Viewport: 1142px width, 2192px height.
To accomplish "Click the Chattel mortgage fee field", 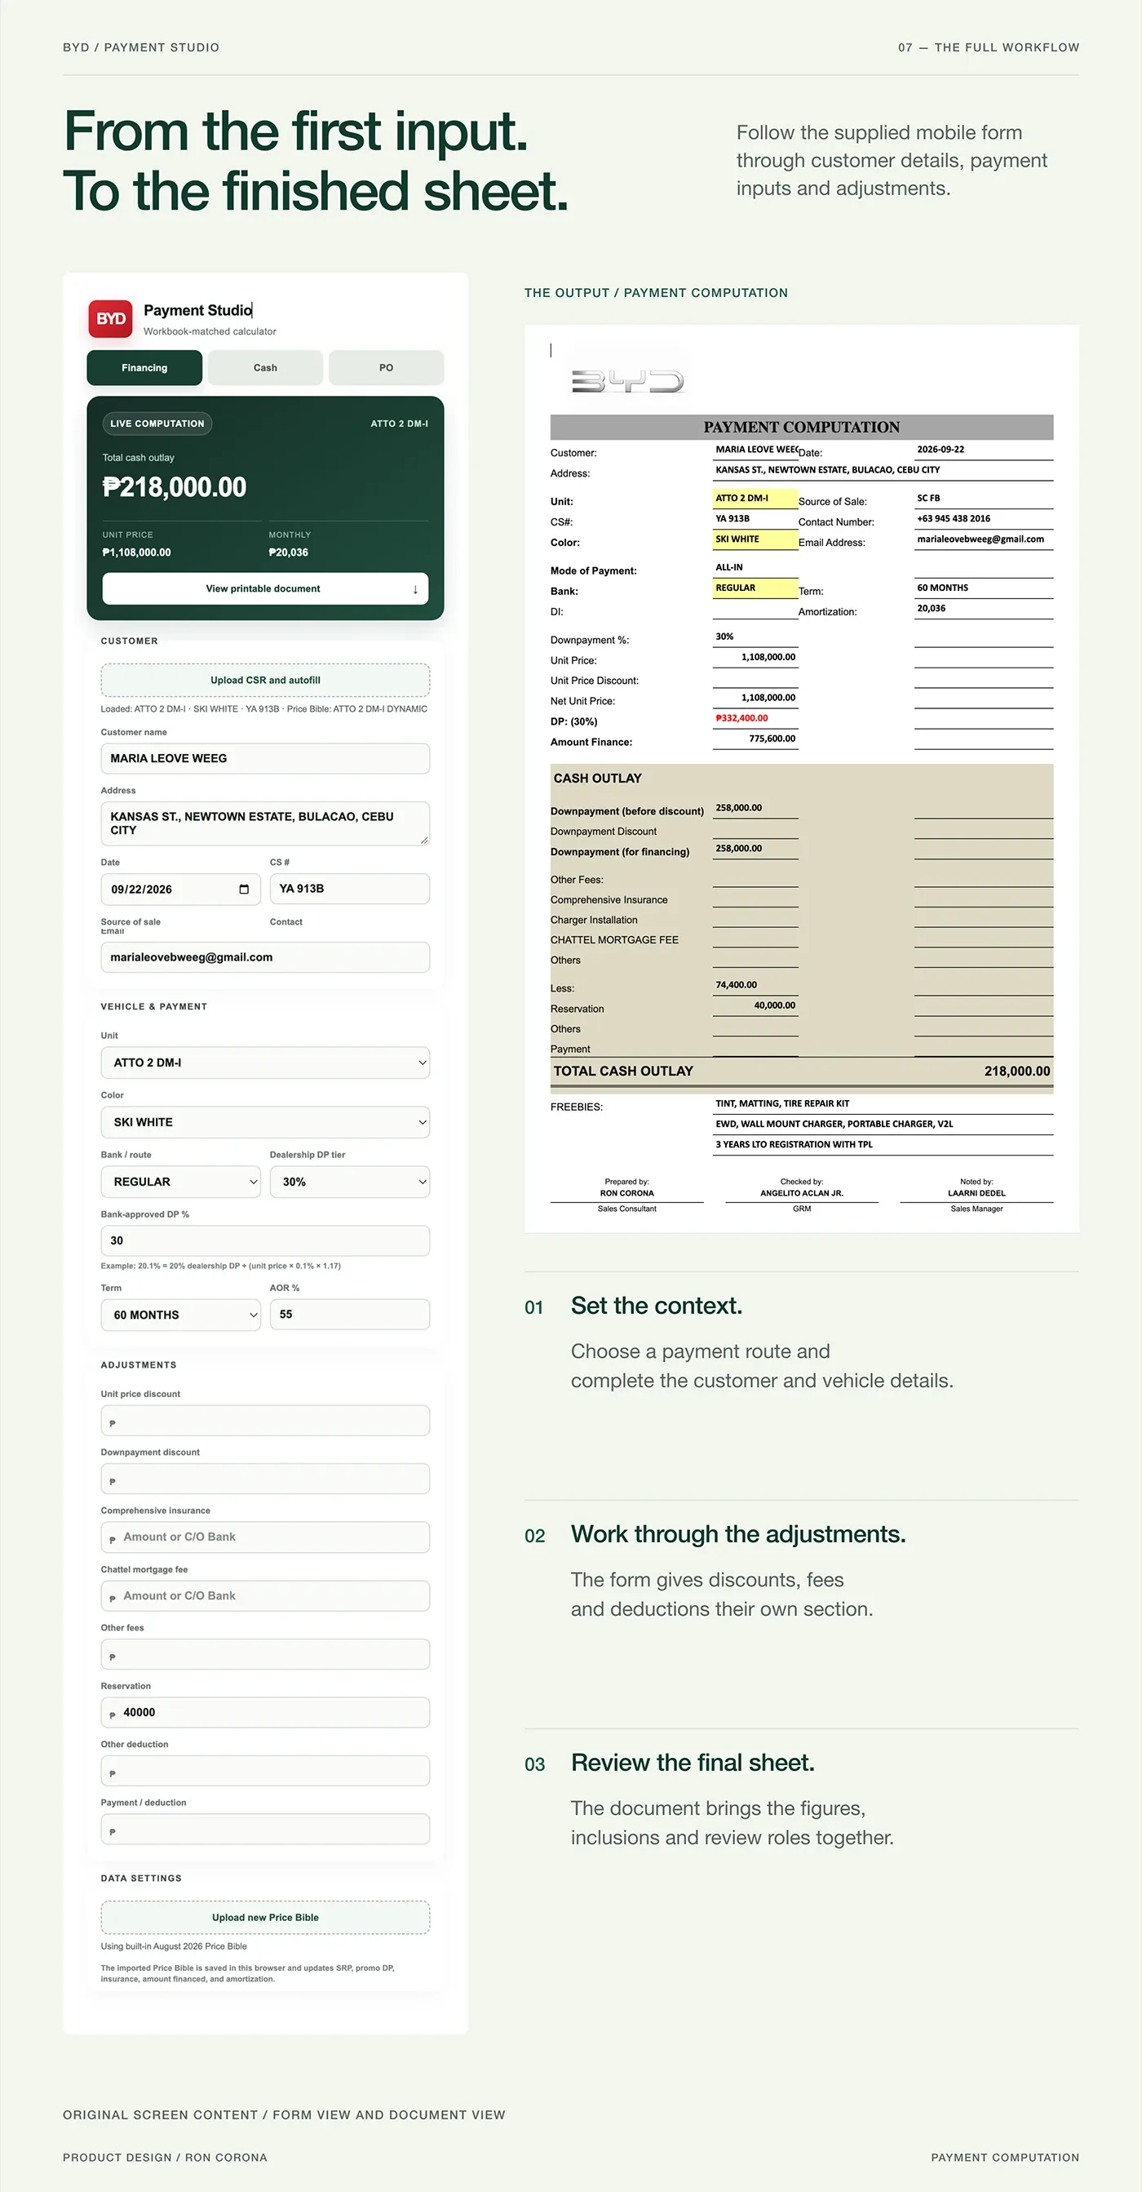I will pyautogui.click(x=265, y=1595).
